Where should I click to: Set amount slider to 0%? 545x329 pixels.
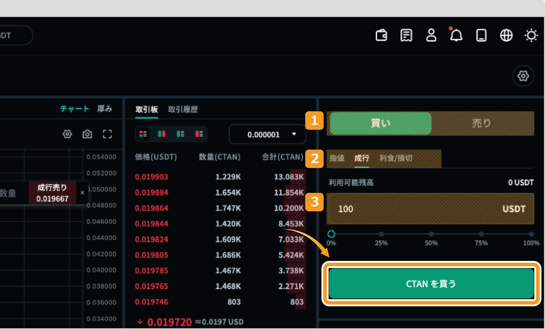[331, 234]
